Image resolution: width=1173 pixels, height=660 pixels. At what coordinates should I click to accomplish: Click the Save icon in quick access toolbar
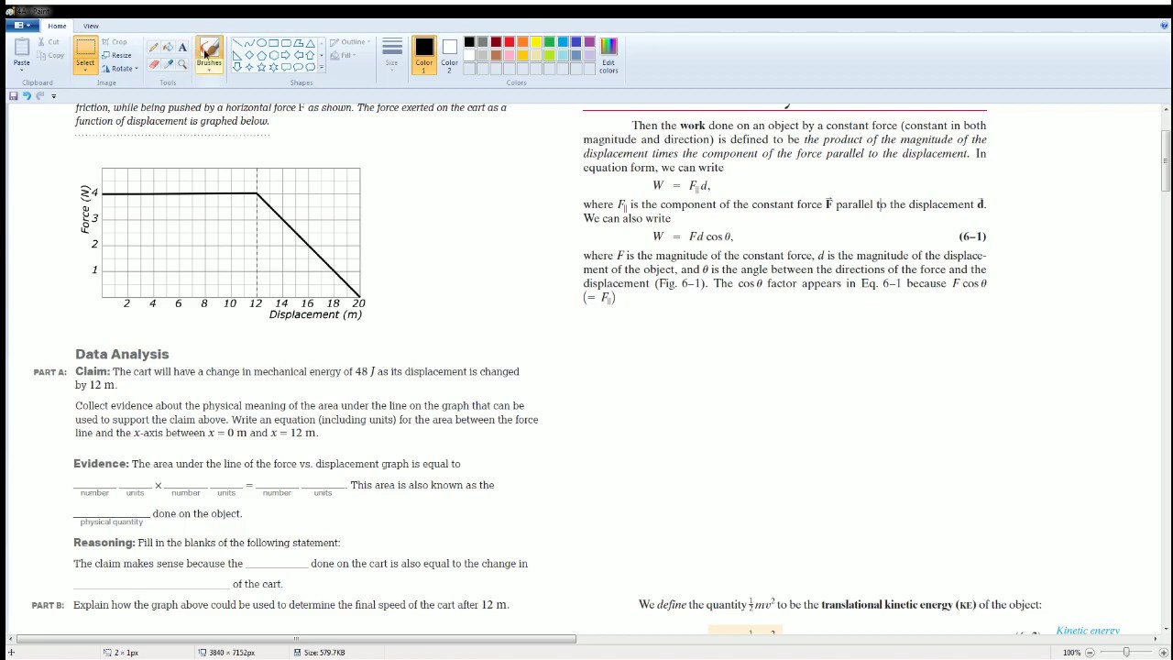14,95
